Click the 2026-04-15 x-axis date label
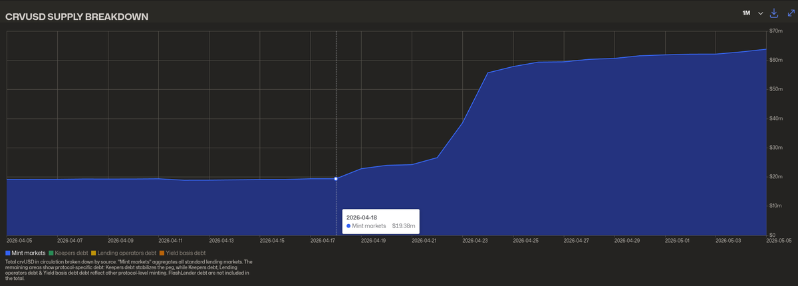Screen dimensions: 798x286 click(x=272, y=240)
